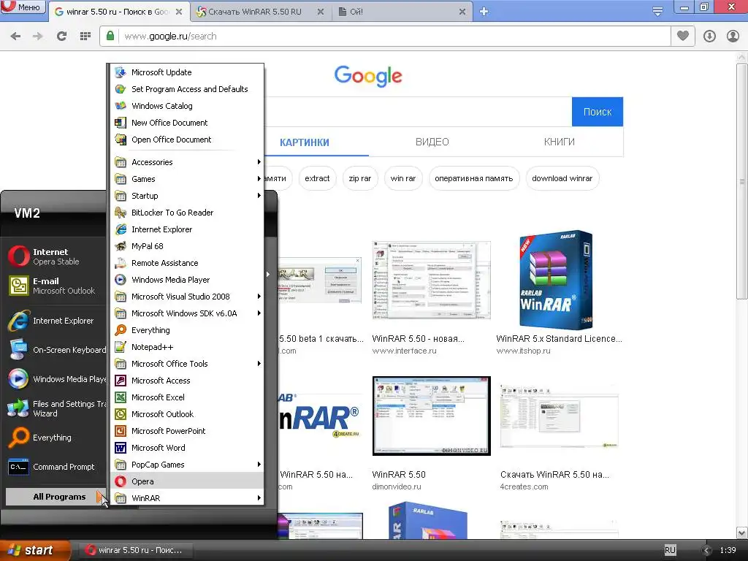The height and width of the screenshot is (561, 748).
Task: Expand Microsoft Windows SDK v6.0A submenu
Action: tap(186, 313)
